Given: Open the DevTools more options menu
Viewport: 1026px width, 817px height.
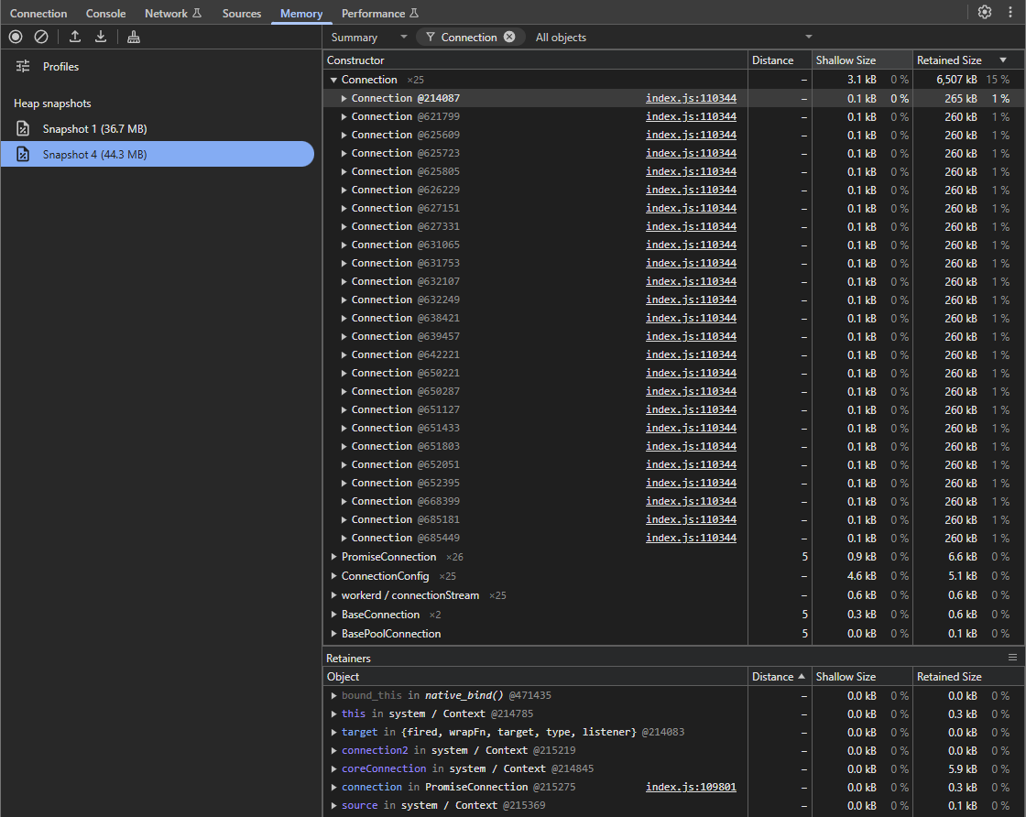Looking at the screenshot, I should (x=1010, y=12).
